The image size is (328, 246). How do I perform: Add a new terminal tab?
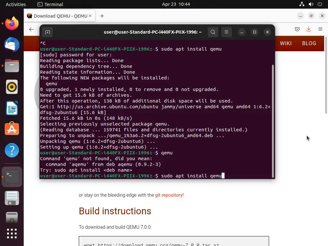[x=47, y=32]
